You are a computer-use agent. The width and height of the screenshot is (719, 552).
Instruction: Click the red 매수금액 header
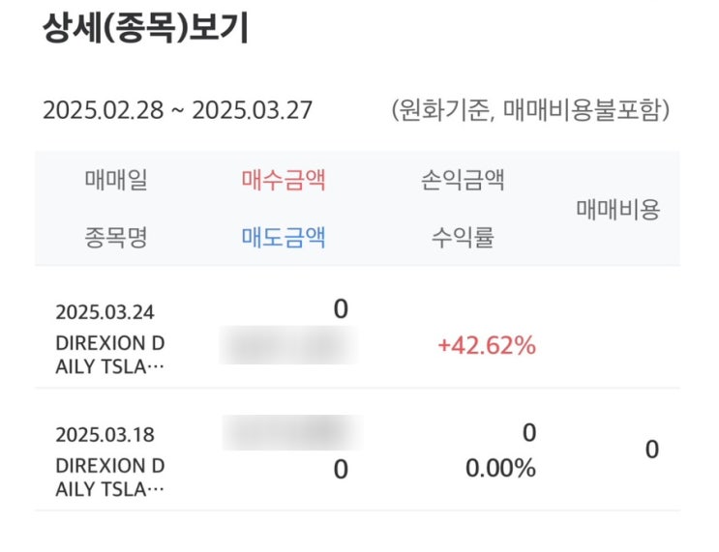[284, 180]
